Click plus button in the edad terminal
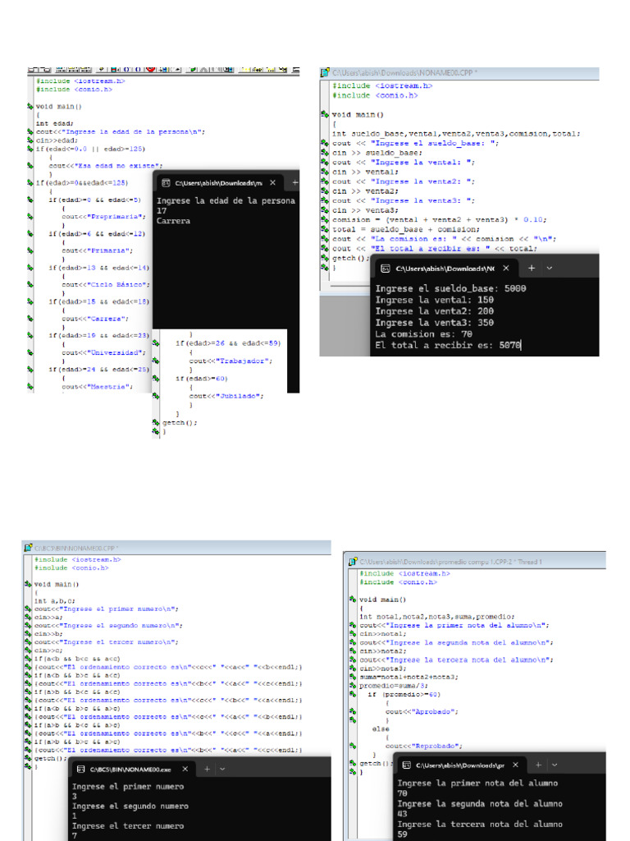 click(x=295, y=183)
